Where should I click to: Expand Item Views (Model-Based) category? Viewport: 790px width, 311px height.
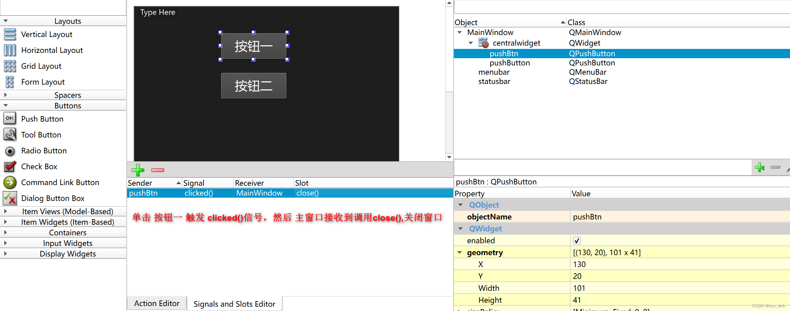(6, 211)
